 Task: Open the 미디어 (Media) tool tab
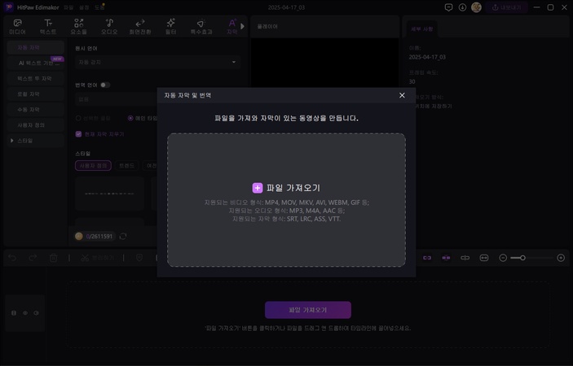click(x=17, y=27)
